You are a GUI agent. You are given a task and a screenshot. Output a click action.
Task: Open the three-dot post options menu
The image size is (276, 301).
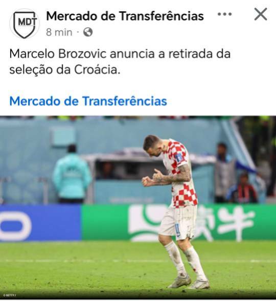pos(224,14)
